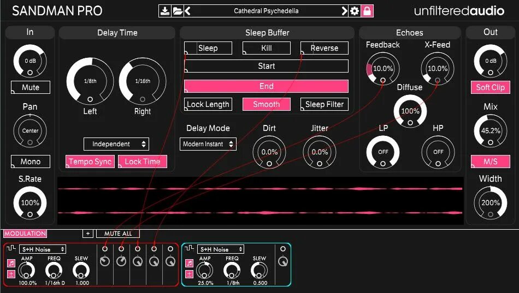Click the save preset icon

coord(164,11)
